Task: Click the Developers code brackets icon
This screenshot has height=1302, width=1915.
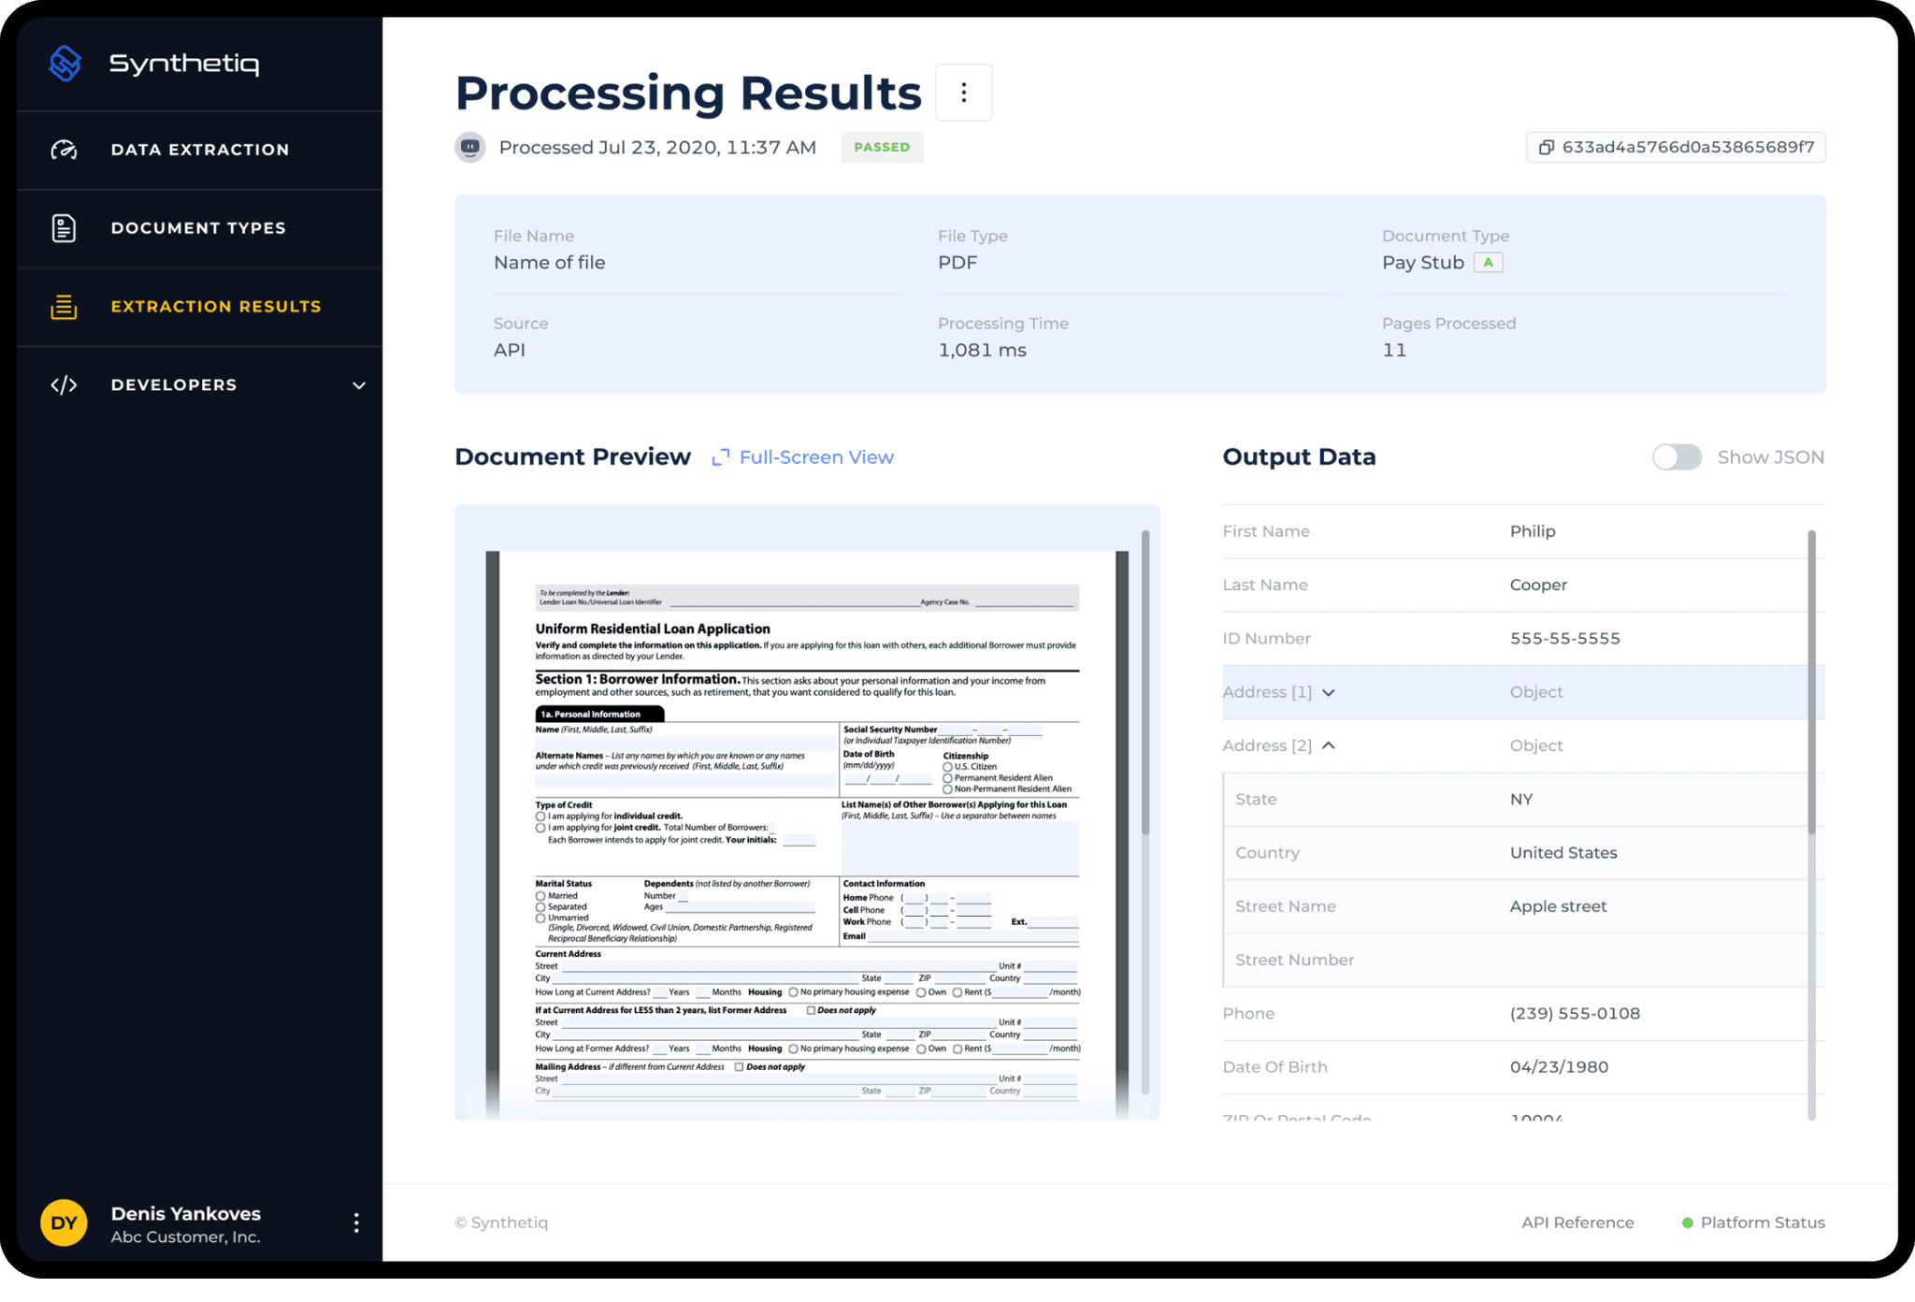Action: pyautogui.click(x=64, y=385)
